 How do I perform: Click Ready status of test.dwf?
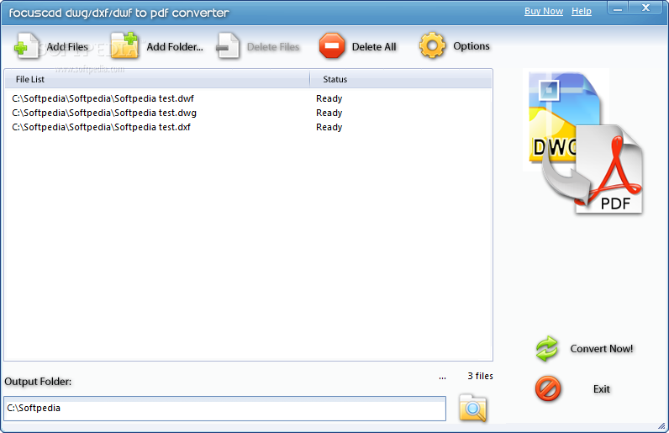329,98
